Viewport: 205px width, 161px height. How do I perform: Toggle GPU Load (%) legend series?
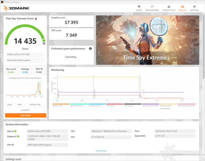click(x=115, y=105)
